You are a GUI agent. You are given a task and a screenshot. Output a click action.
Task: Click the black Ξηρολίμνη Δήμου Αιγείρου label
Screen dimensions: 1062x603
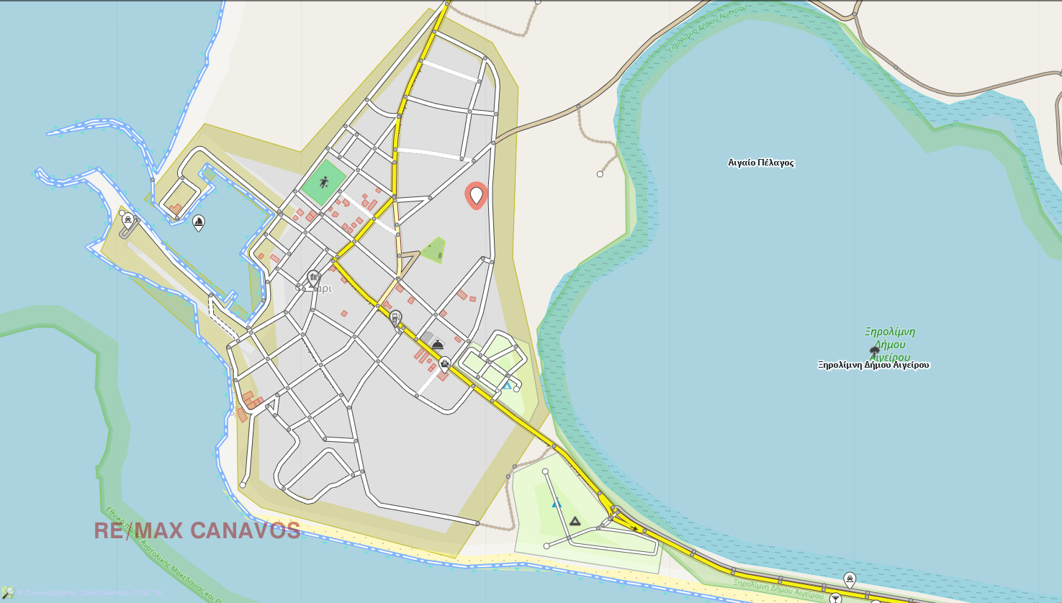click(x=873, y=365)
